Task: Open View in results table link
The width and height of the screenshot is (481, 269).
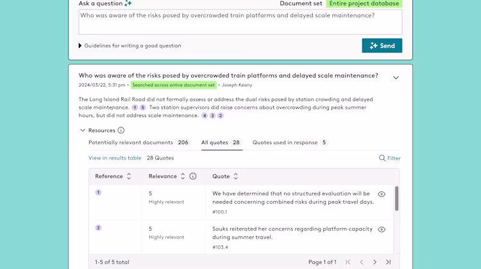Action: 115,158
